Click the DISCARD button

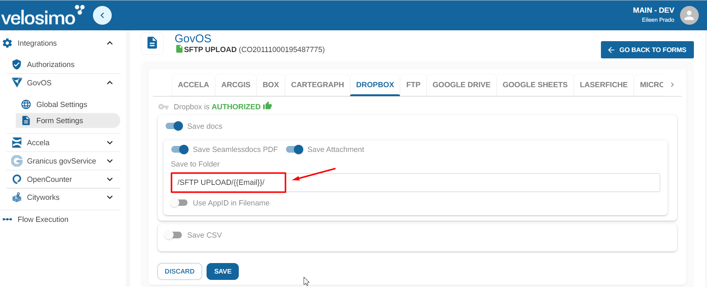pyautogui.click(x=180, y=271)
